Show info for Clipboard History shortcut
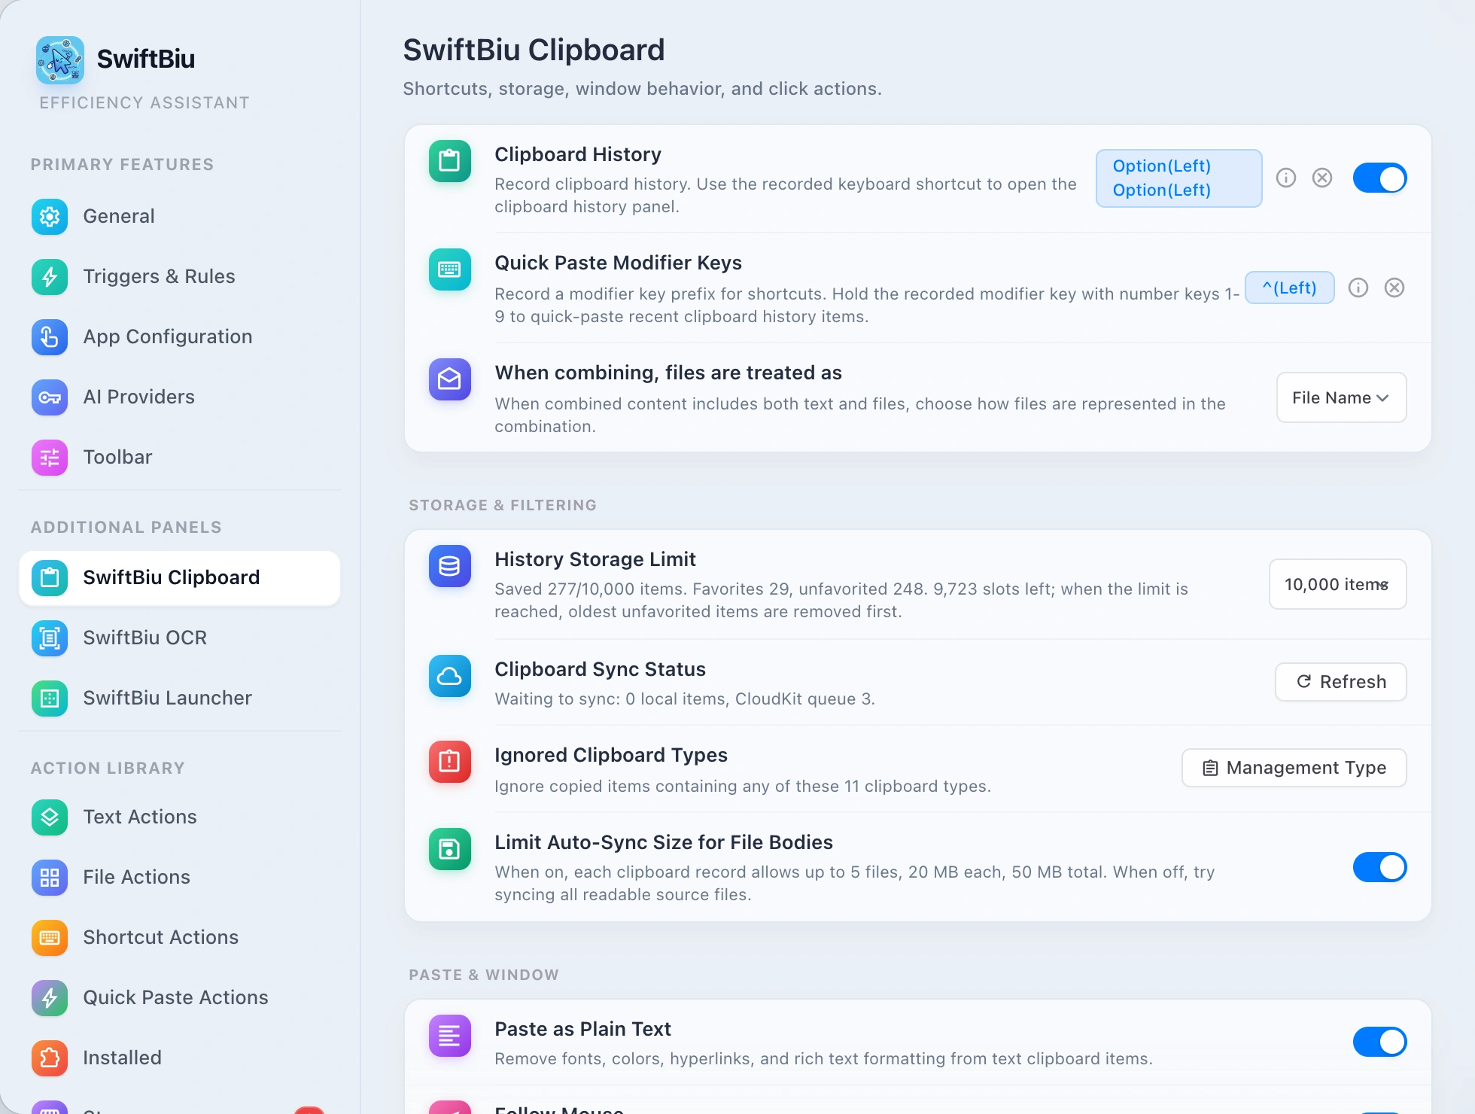This screenshot has width=1475, height=1114. 1286,178
